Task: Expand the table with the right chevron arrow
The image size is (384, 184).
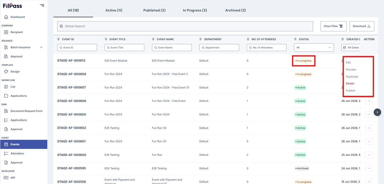Action: coord(378,112)
